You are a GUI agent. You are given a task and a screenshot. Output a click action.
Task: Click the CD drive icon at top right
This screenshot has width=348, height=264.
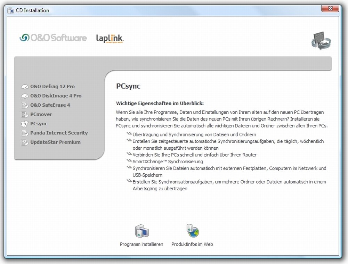[x=321, y=41]
